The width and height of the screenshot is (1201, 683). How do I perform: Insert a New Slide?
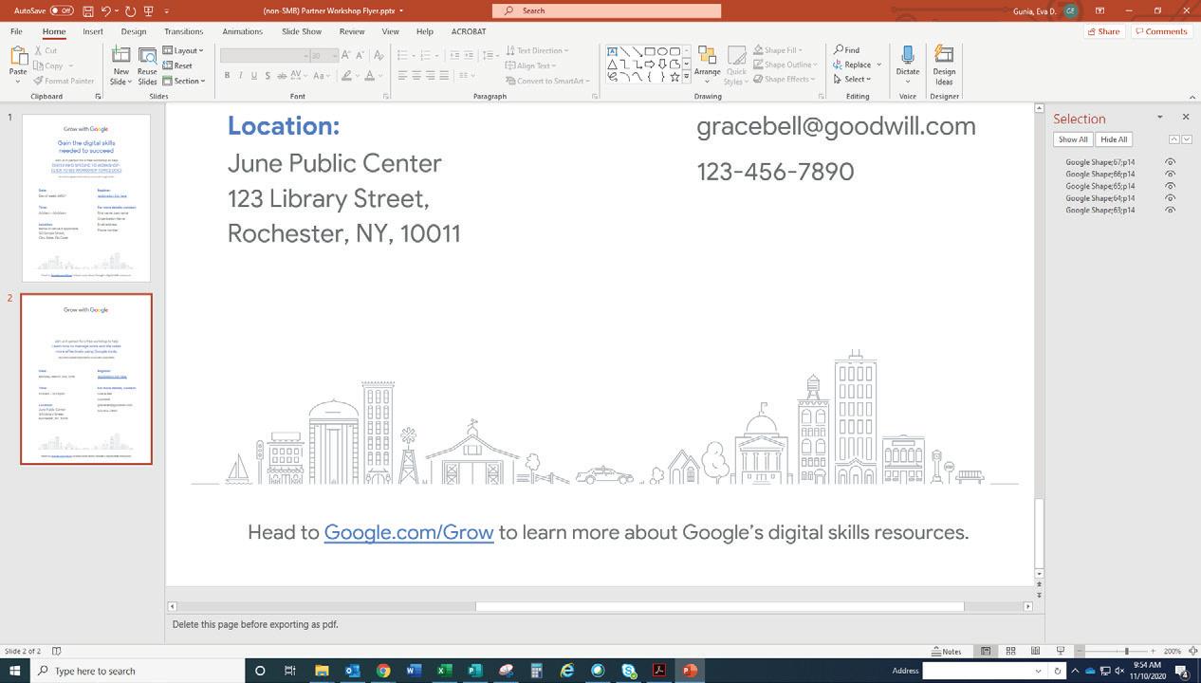(120, 65)
